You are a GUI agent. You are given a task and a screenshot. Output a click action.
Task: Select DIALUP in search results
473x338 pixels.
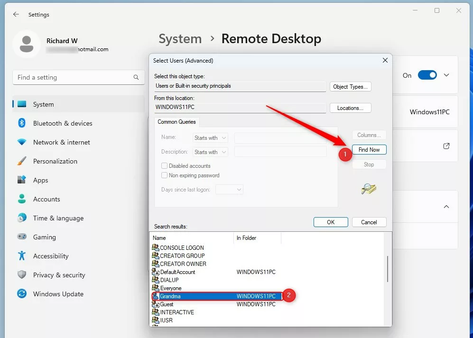[169, 280]
